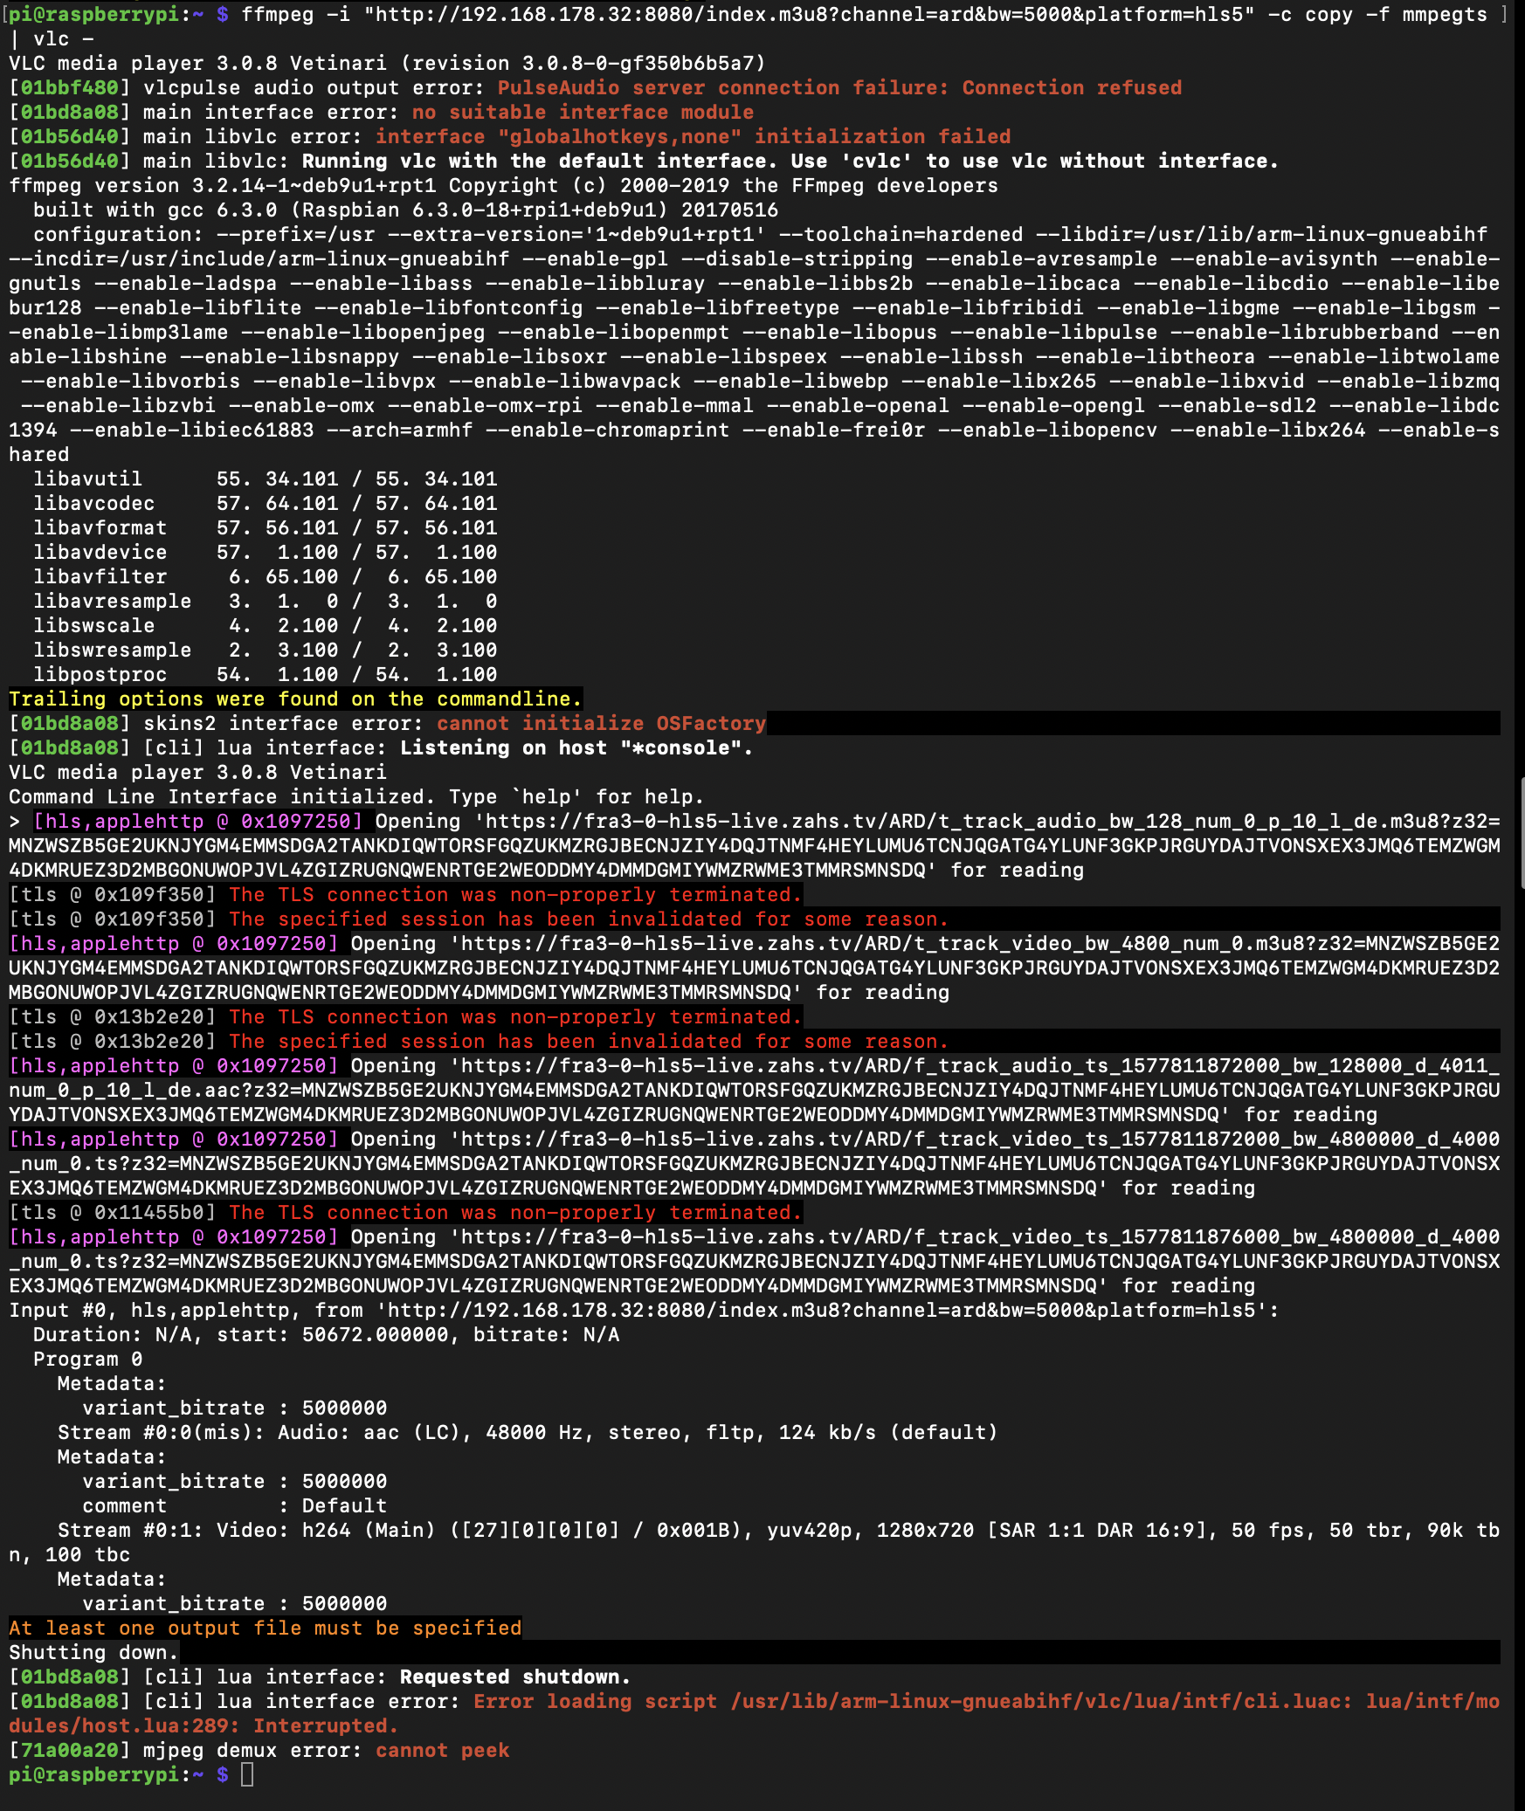
Task: Click 'Input #0, hls,applehttp, from' line
Action: 644,1310
